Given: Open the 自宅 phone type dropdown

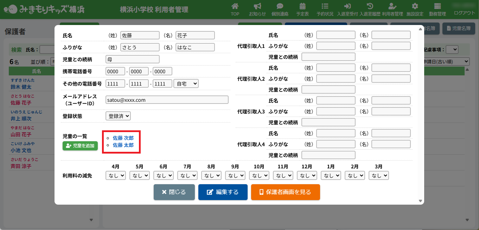Looking at the screenshot, I should click(x=186, y=83).
